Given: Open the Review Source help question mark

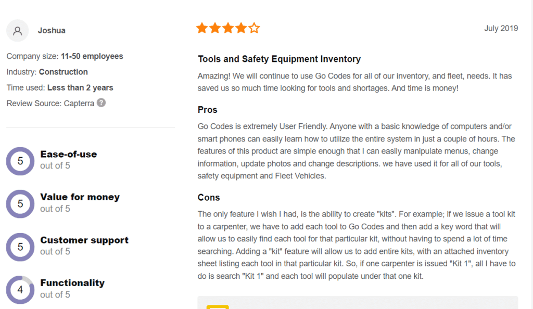Looking at the screenshot, I should pyautogui.click(x=101, y=102).
